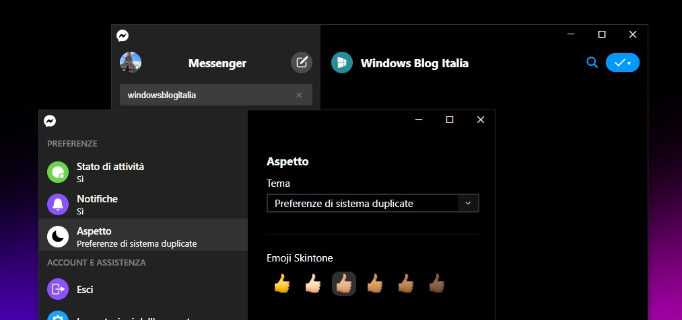
Task: Click the PREFERENZE section header
Action: coord(72,143)
